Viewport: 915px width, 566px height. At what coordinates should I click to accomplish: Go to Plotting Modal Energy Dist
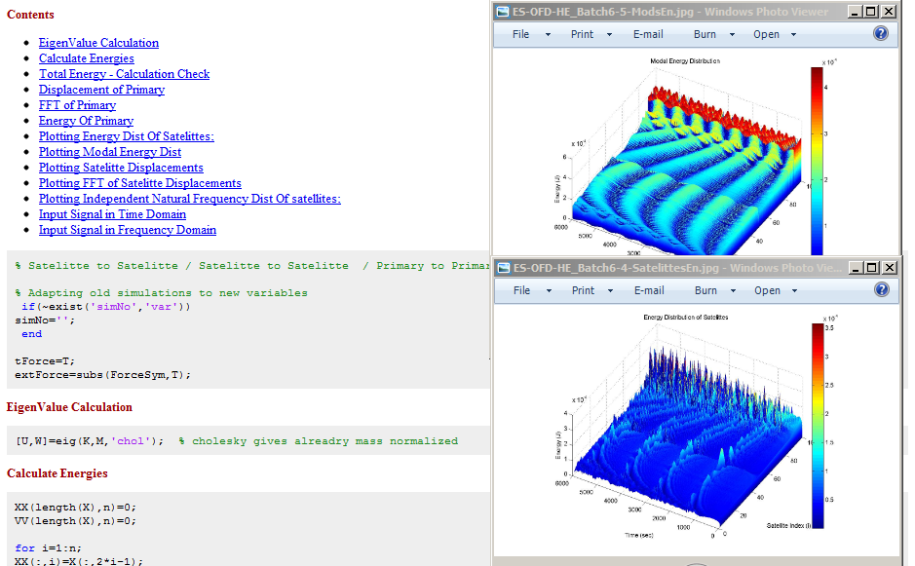point(110,152)
